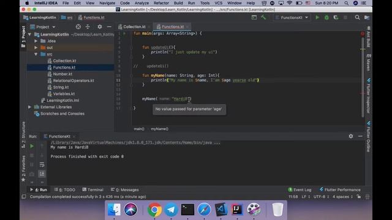Open Project panel gear settings
This screenshot has width=392, height=220.
pos(100,27)
